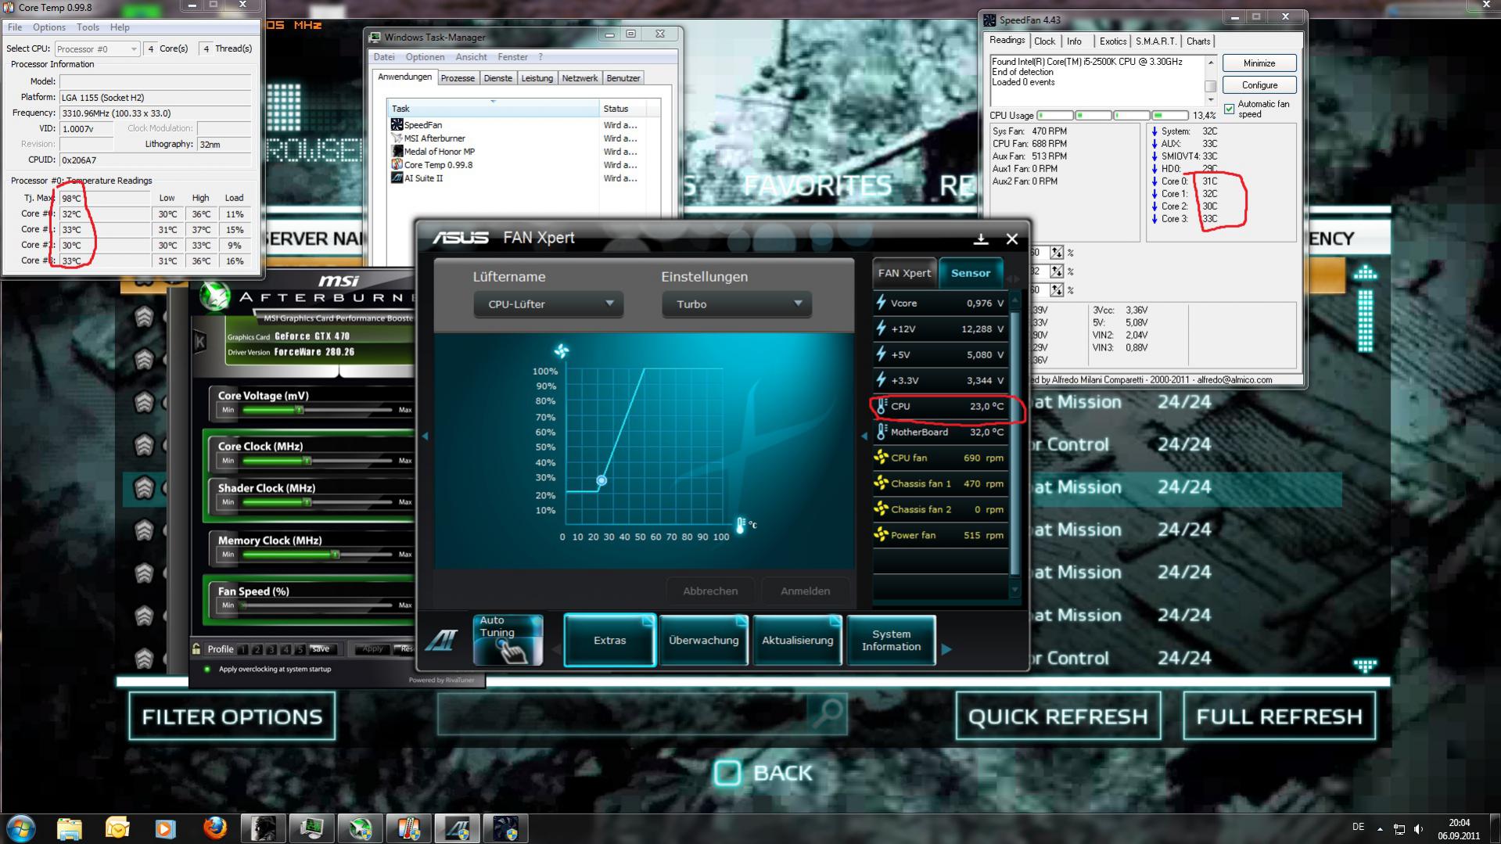Click the Überwachung button in AI Suite
The width and height of the screenshot is (1501, 844).
(x=704, y=640)
